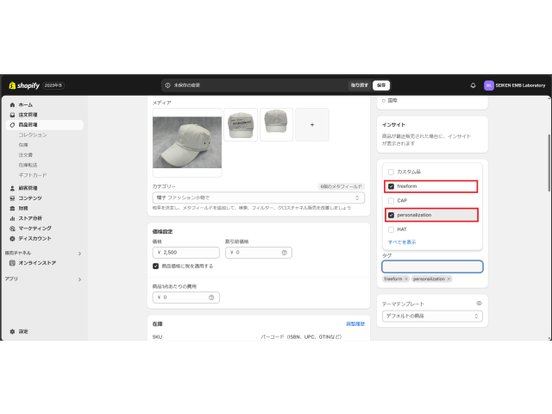This screenshot has width=552, height=414.
Task: Check the HAT tag checkbox
Action: click(x=391, y=229)
